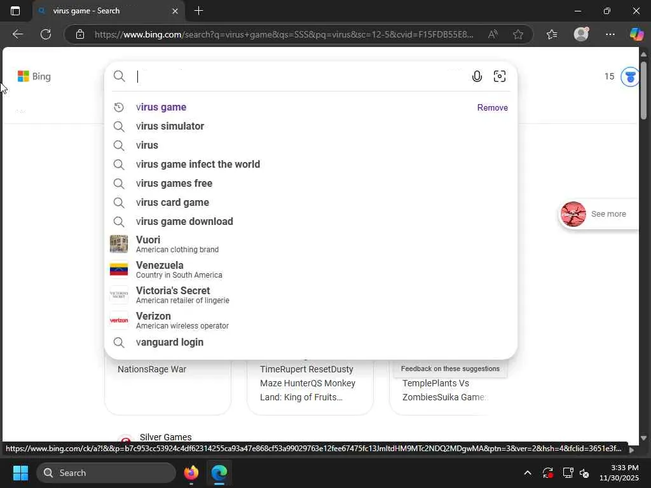
Task: Open tab actions menu icon
Action: [x=15, y=11]
